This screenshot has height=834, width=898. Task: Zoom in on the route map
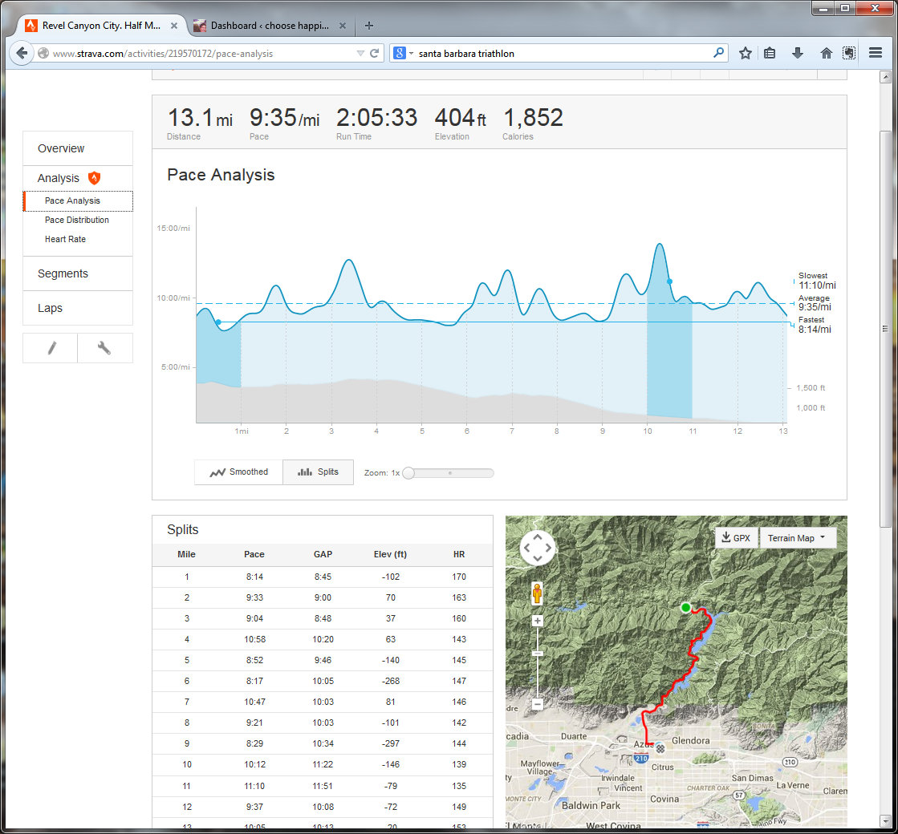[x=537, y=621]
